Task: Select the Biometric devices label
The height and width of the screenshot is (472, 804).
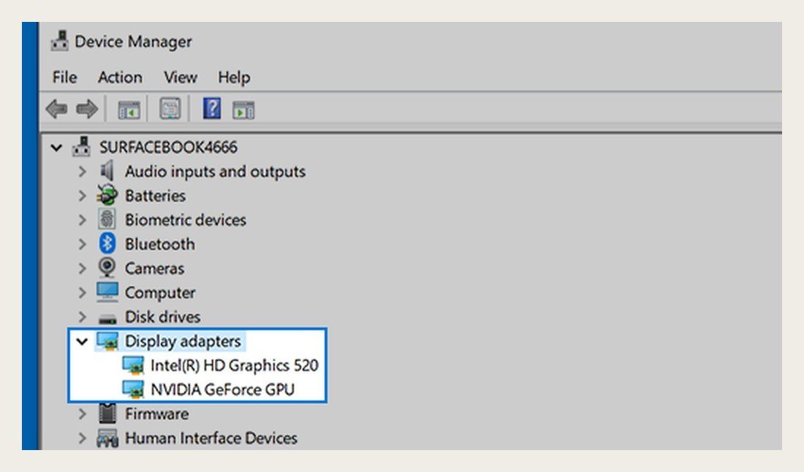Action: click(186, 220)
